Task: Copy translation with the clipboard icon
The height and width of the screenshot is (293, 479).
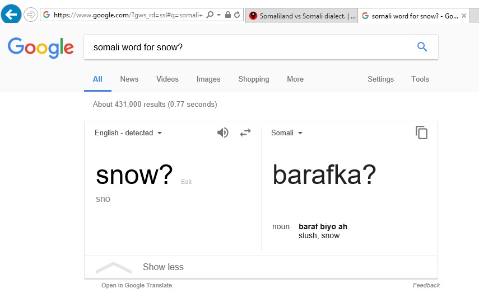Action: click(421, 133)
